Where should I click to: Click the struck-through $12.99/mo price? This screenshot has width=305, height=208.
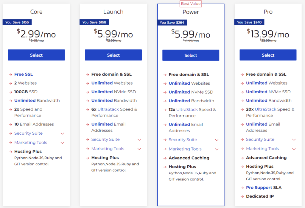[x=113, y=41]
